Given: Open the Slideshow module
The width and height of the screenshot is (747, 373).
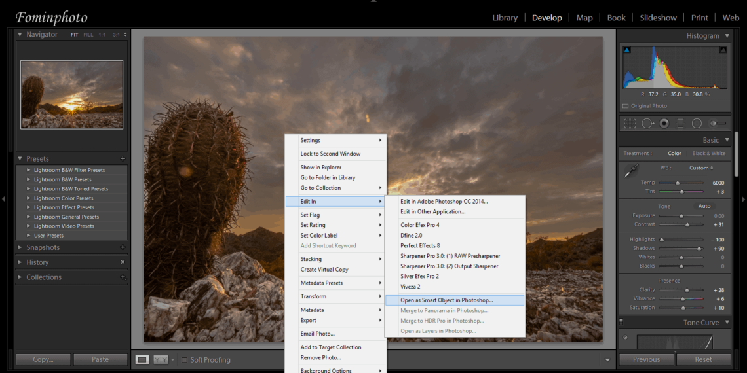Looking at the screenshot, I should pyautogui.click(x=658, y=18).
